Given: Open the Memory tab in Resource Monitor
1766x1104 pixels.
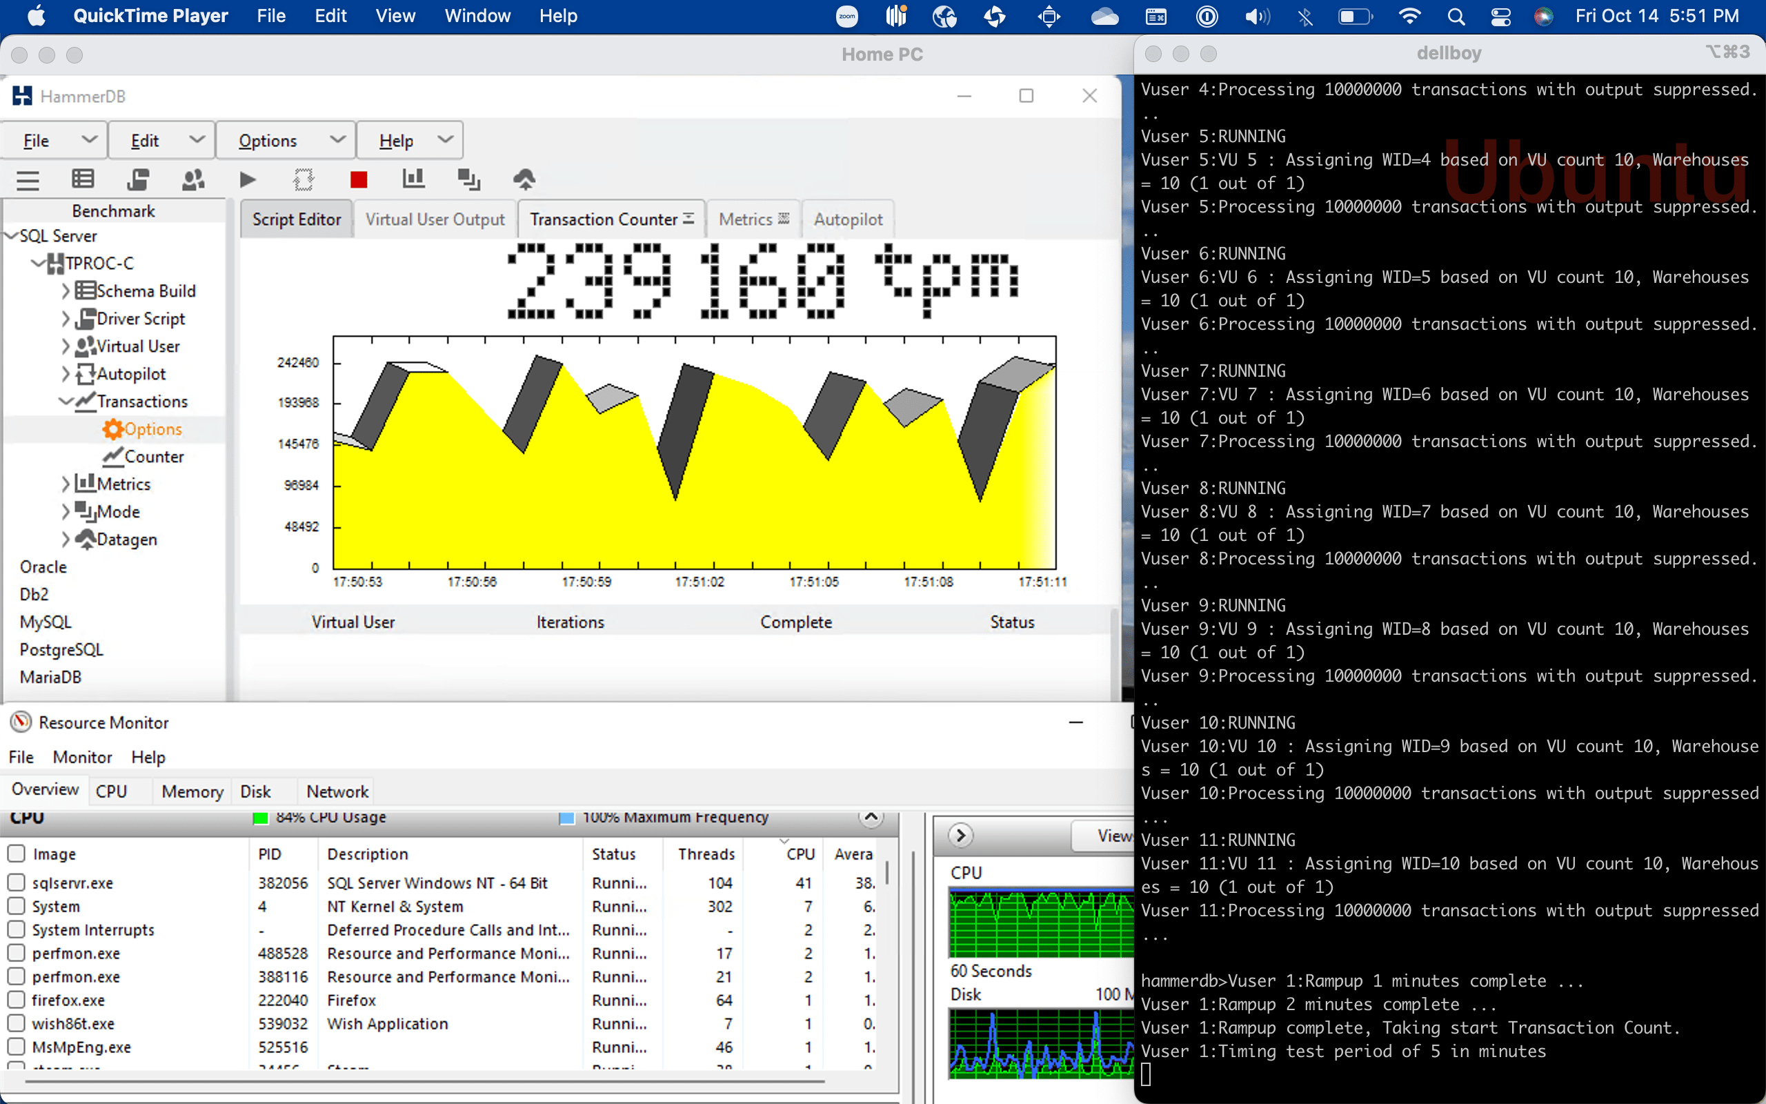Looking at the screenshot, I should click(192, 791).
